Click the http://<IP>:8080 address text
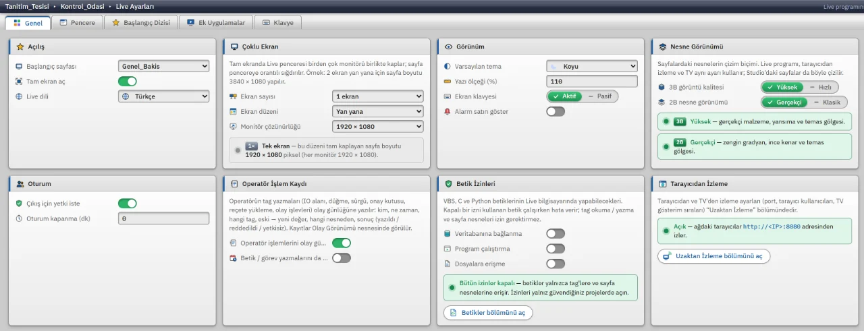Screen dimensions: 864x331 pos(772,227)
